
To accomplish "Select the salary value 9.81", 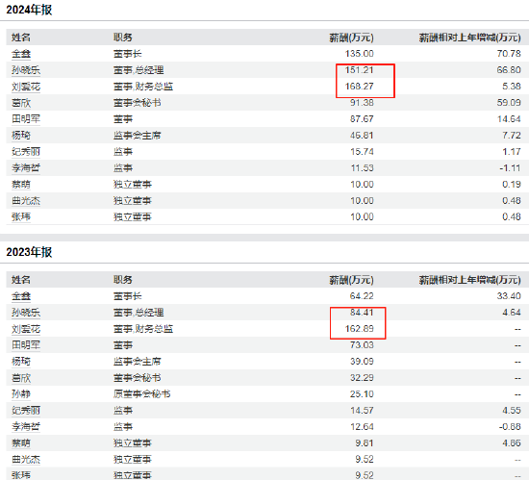I will click(365, 442).
